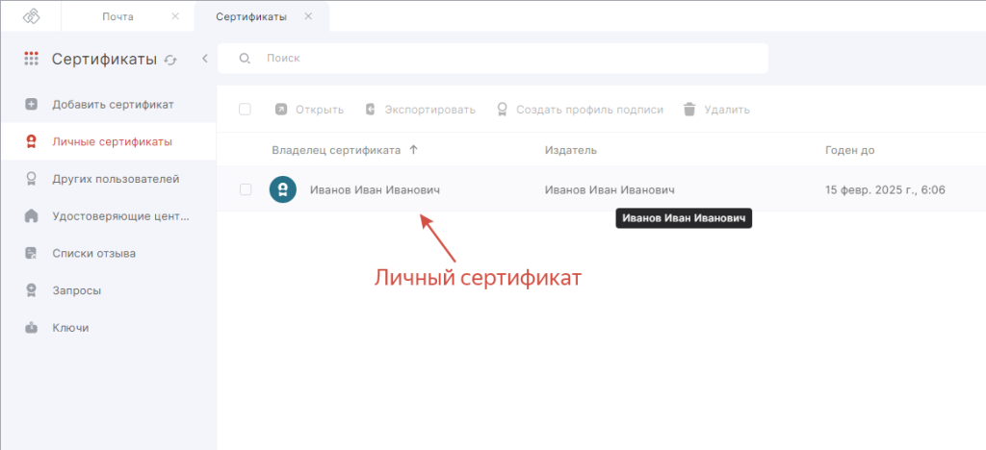Click the Удалить trash icon
Viewport: 986px width, 450px height.
coord(689,110)
